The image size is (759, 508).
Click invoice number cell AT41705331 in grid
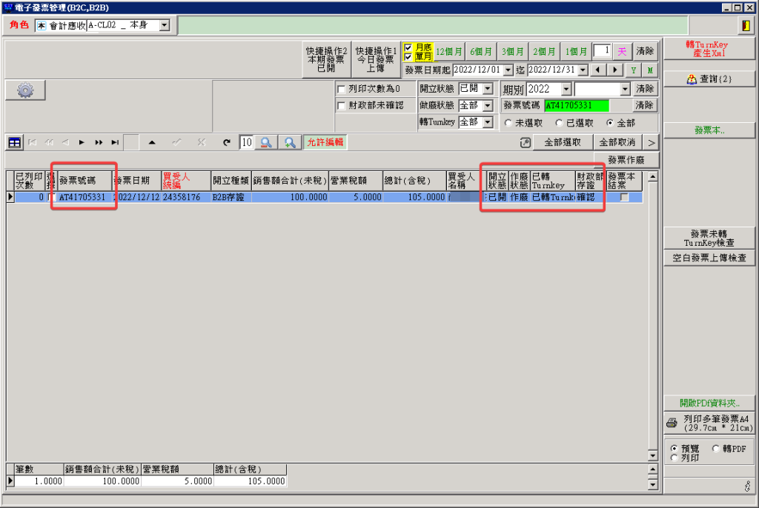tap(84, 198)
